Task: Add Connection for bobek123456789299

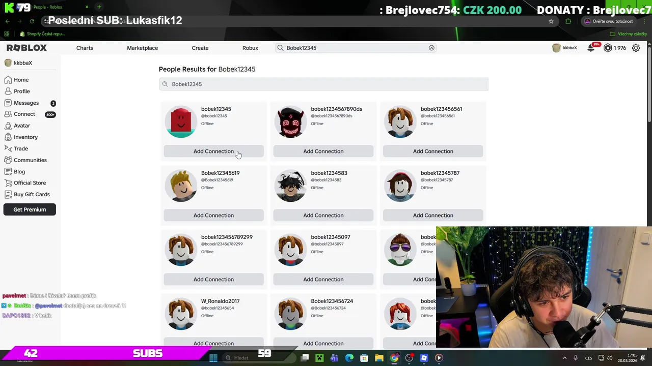Action: [213, 280]
